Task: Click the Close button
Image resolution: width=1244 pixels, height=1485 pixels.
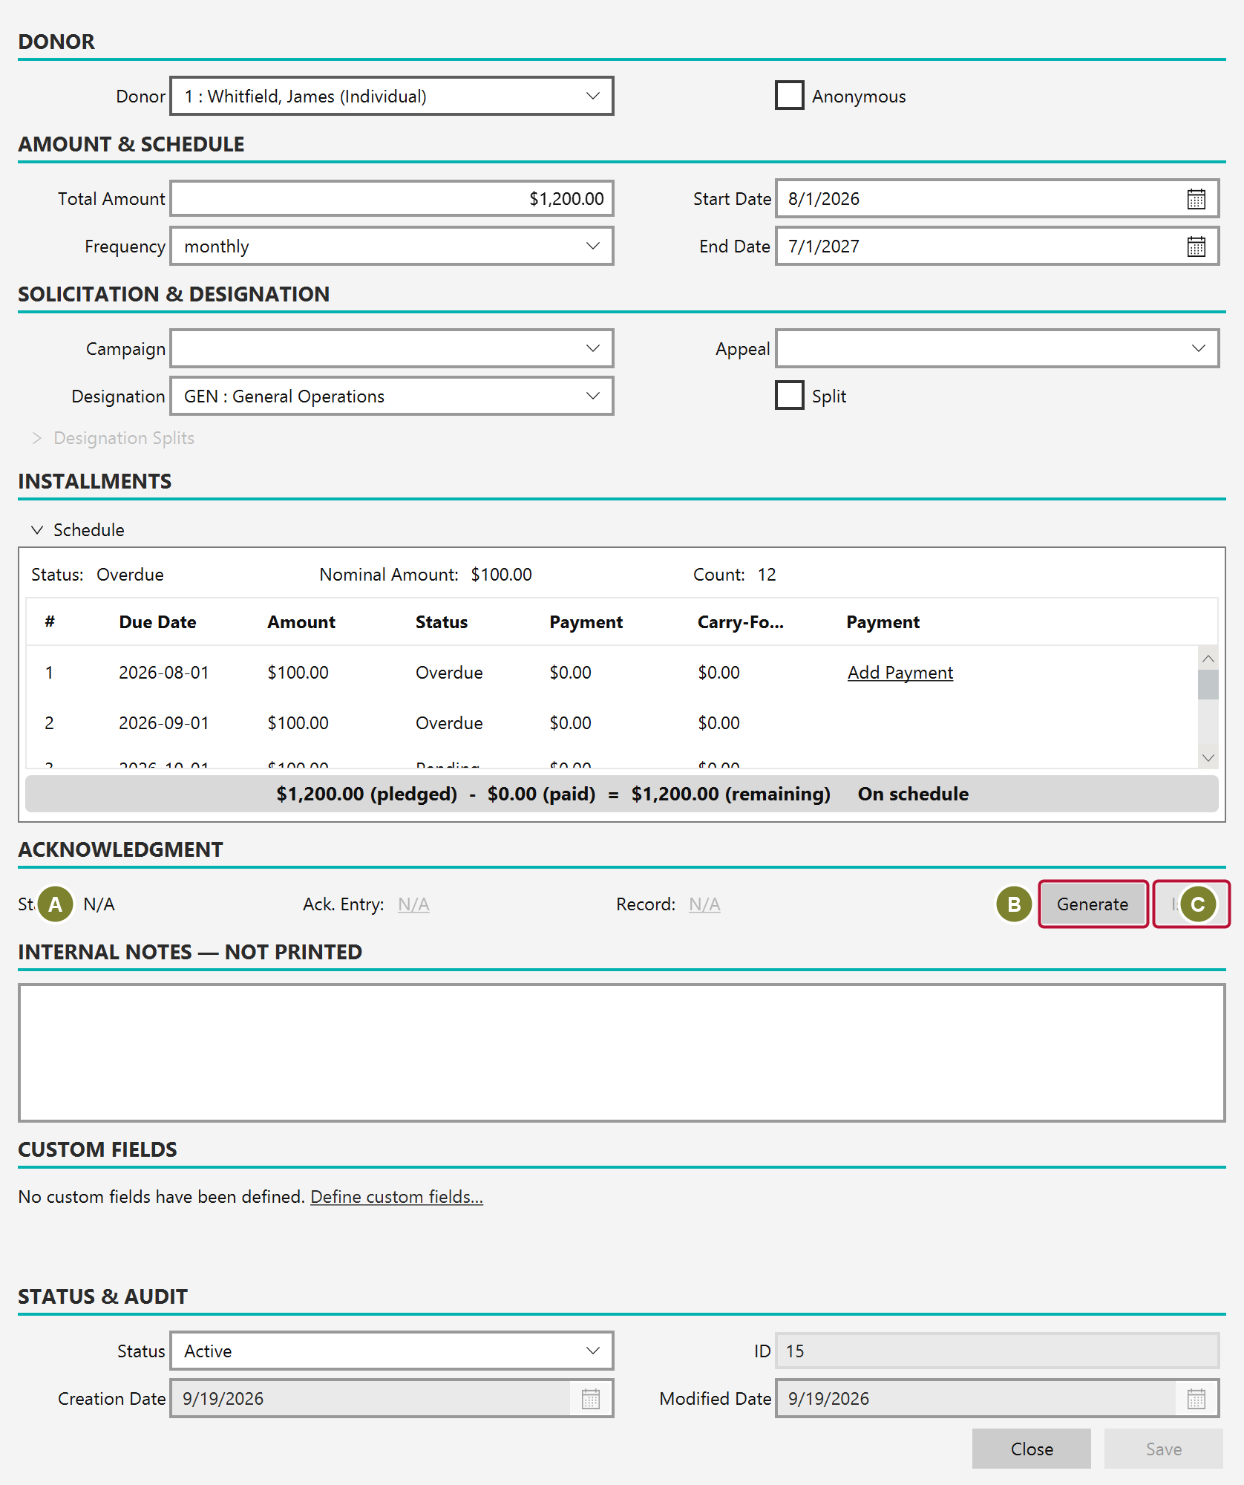Action: [x=1032, y=1449]
